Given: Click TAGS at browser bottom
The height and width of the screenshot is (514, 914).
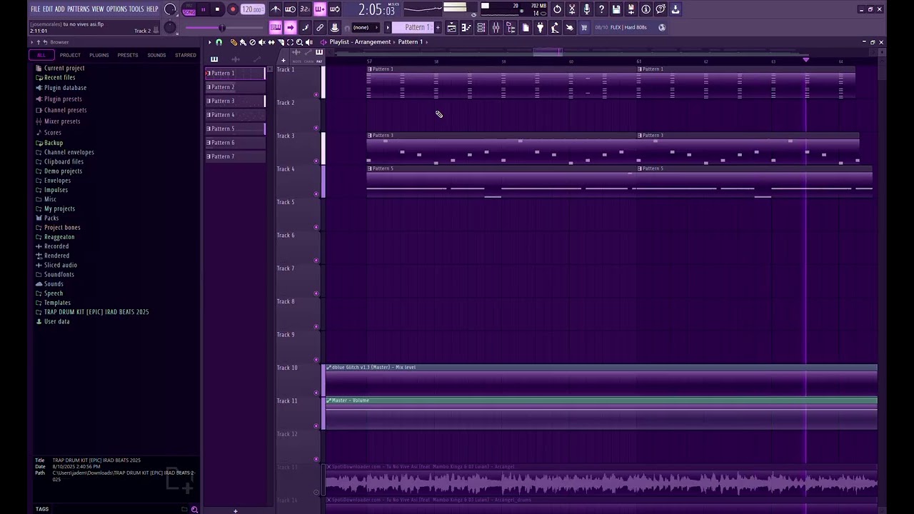Looking at the screenshot, I should pyautogui.click(x=42, y=509).
